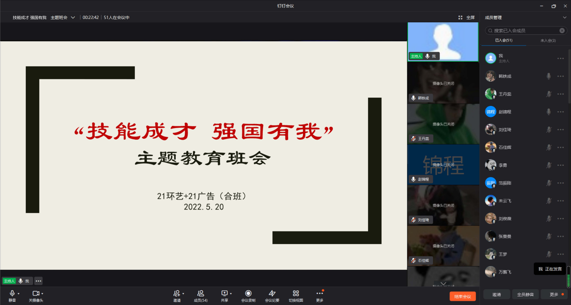Click 赵锦程's blue avatar in member list
The image size is (571, 305).
click(491, 112)
